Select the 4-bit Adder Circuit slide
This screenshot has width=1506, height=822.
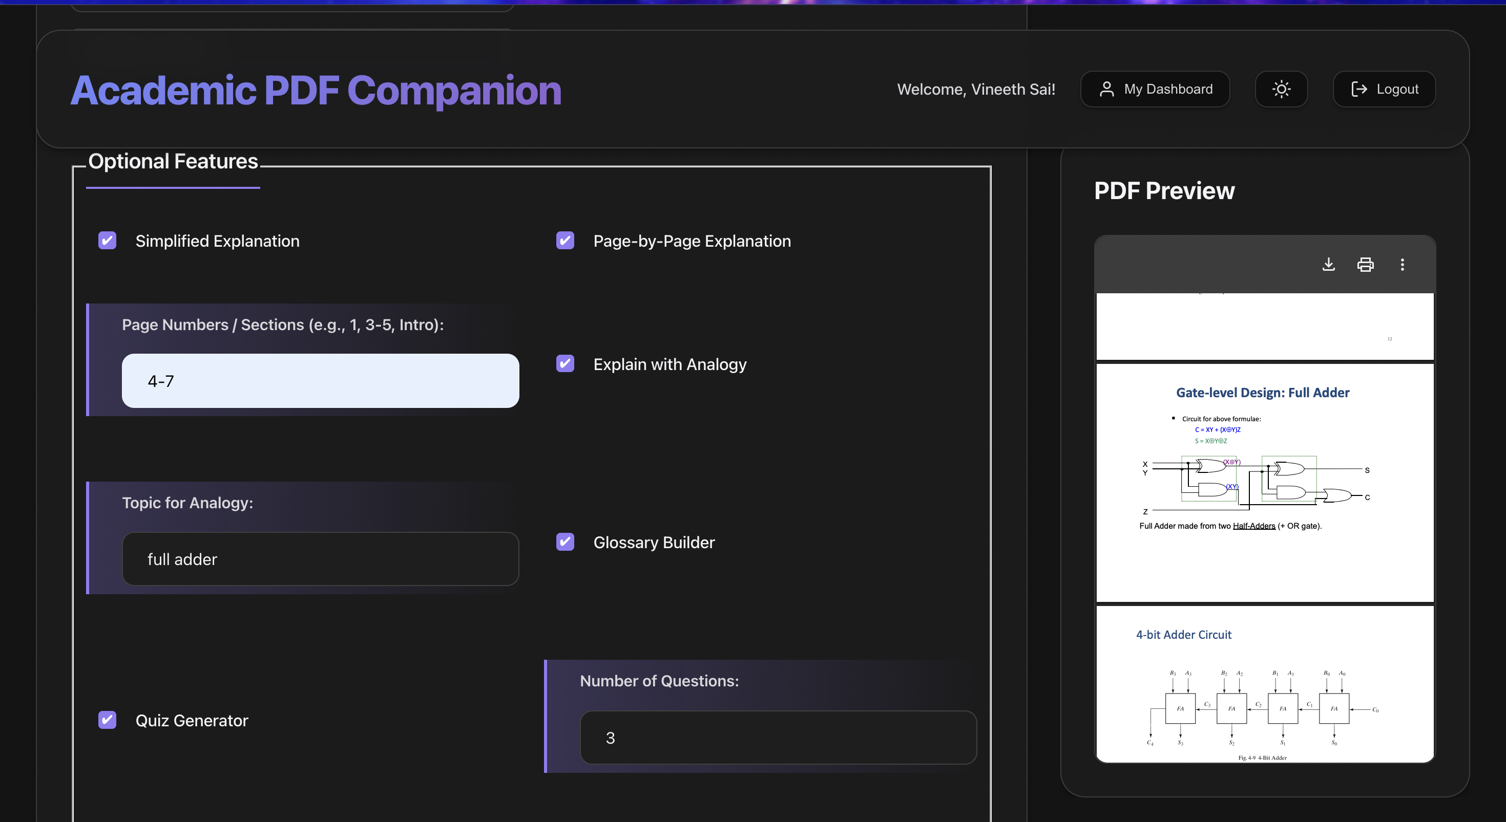tap(1265, 683)
